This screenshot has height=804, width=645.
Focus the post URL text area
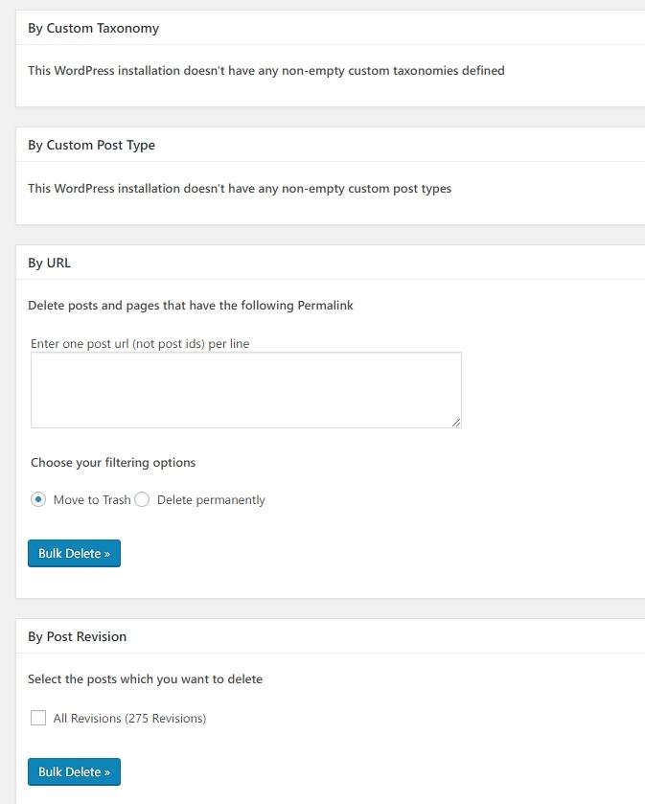click(x=246, y=390)
